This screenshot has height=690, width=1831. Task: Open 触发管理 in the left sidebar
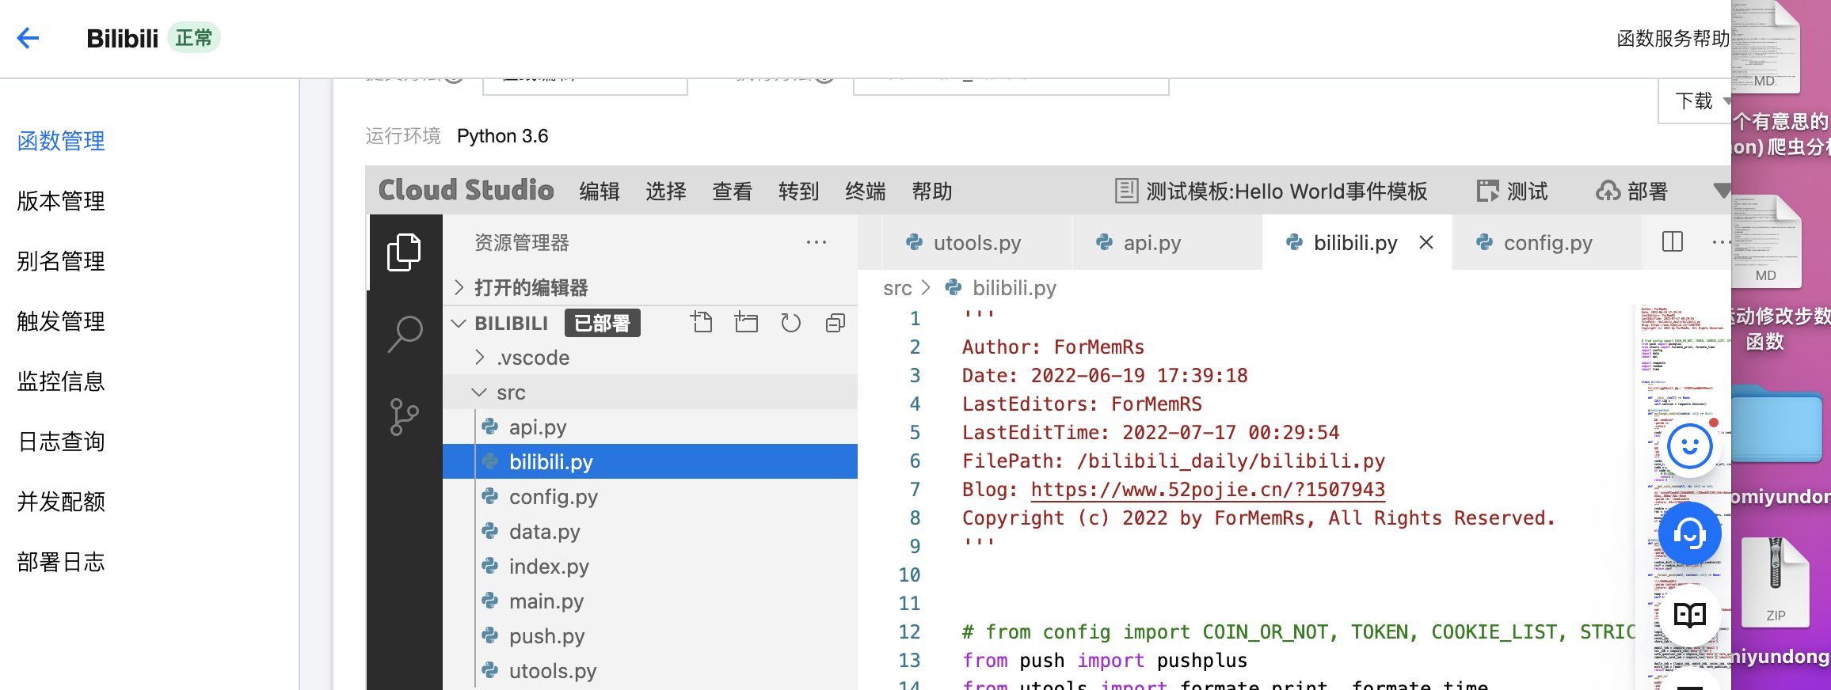pos(61,321)
